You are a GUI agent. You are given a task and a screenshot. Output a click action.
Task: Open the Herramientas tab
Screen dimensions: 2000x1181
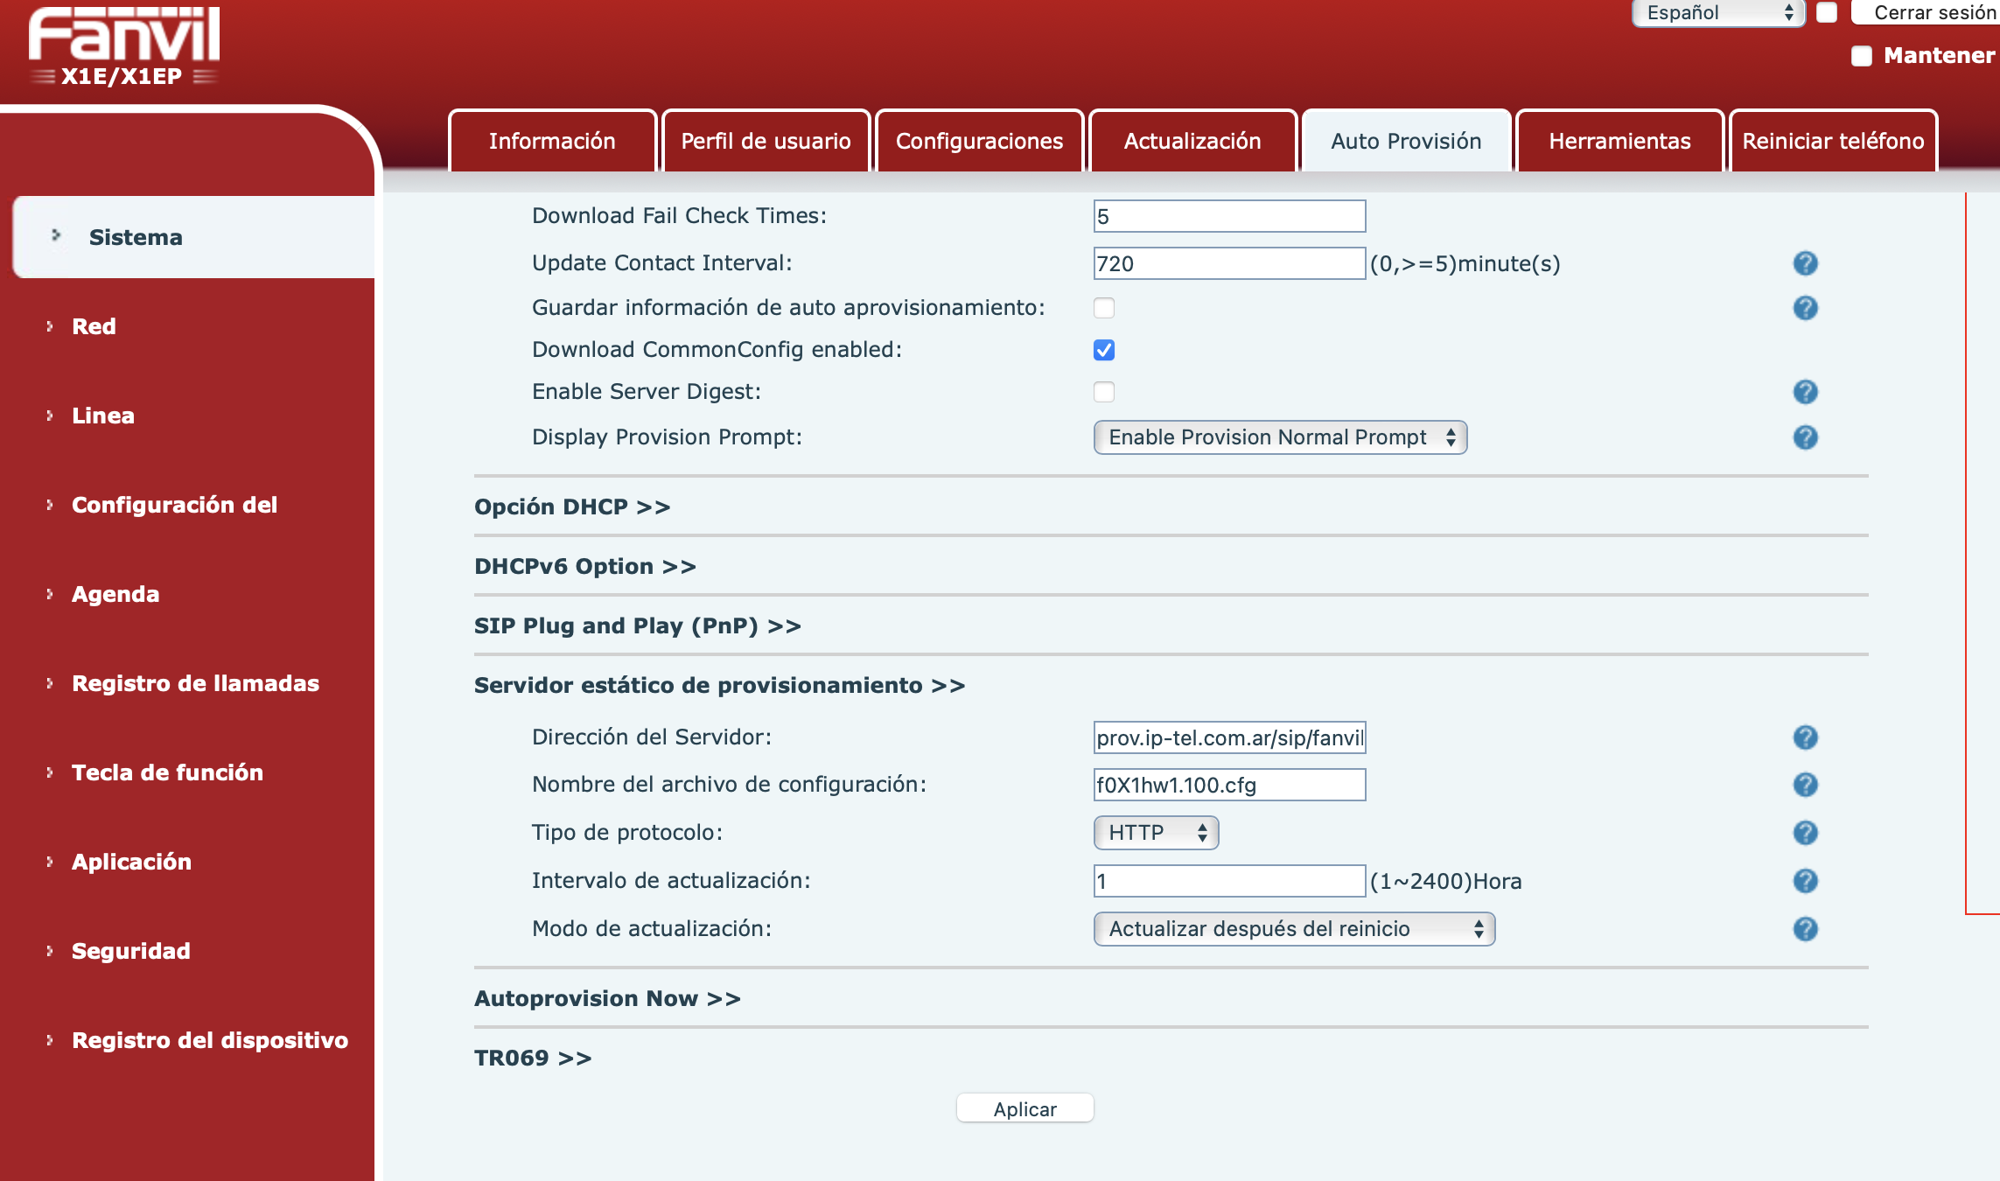[x=1619, y=141]
